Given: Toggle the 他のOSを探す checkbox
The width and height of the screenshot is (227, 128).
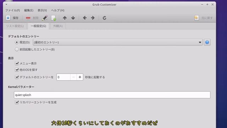Looking at the screenshot, I should (x=17, y=70).
